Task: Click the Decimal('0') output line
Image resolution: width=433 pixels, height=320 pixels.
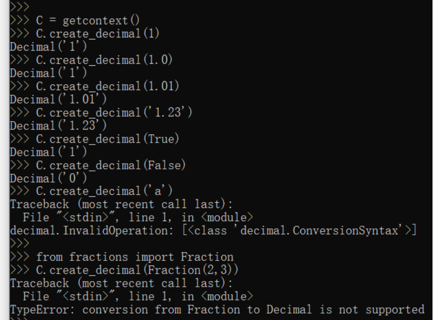Action: pyautogui.click(x=48, y=178)
